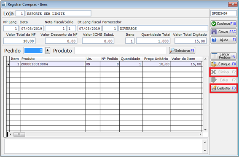The width and height of the screenshot is (239, 157).
Task: Register a product with Cadastrar F3
Action: pos(223,88)
